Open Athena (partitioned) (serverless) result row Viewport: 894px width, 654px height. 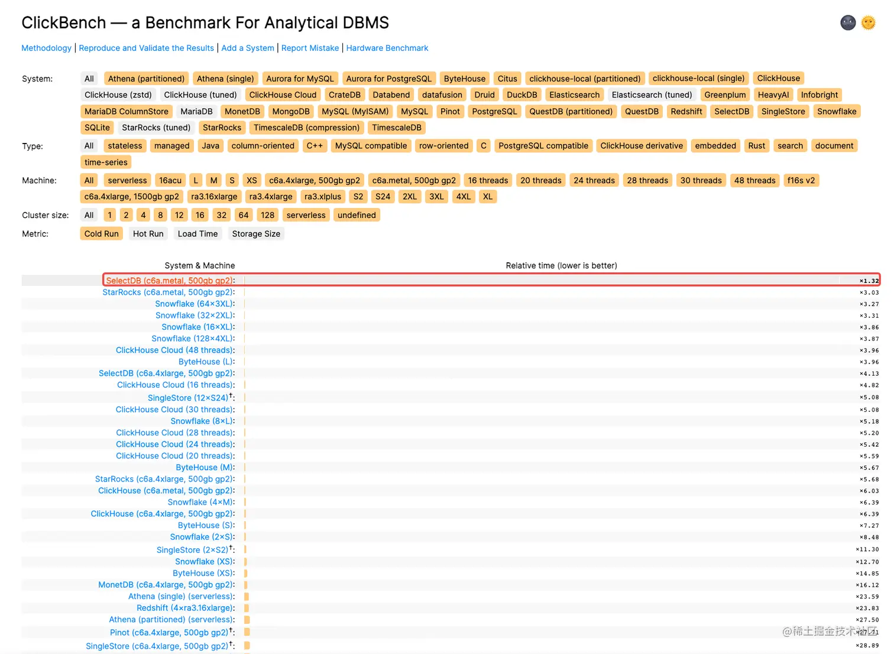point(172,620)
